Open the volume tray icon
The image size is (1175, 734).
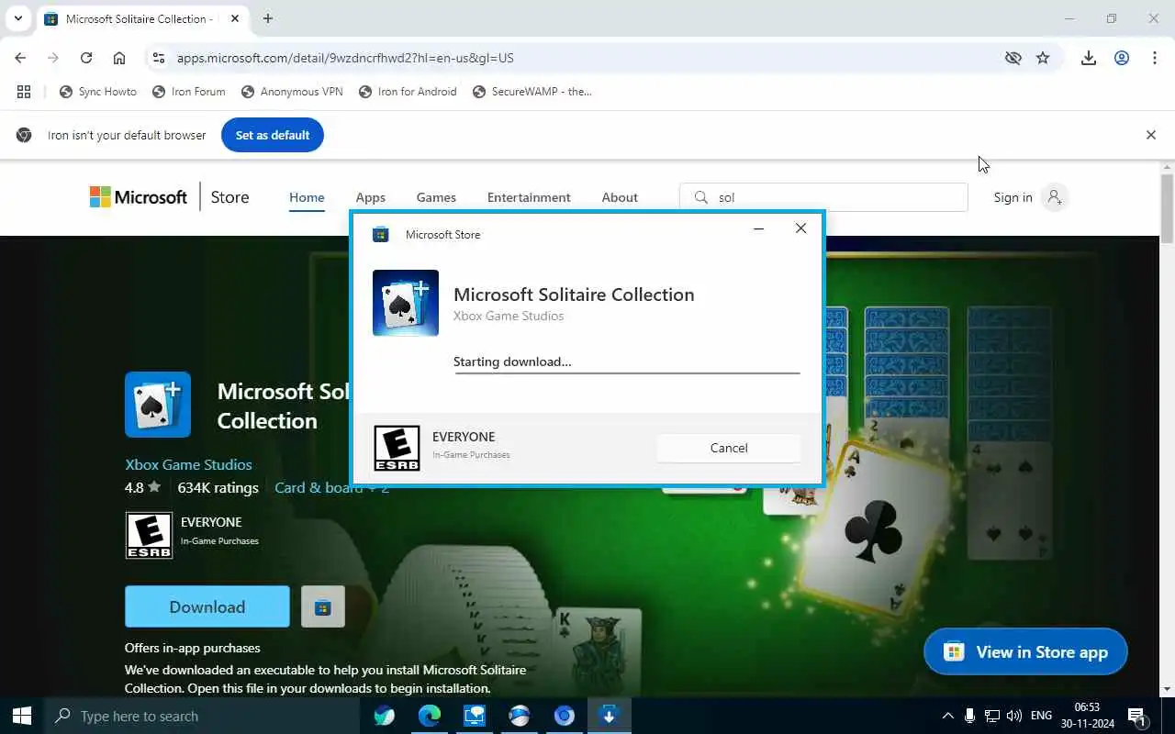point(1013,716)
